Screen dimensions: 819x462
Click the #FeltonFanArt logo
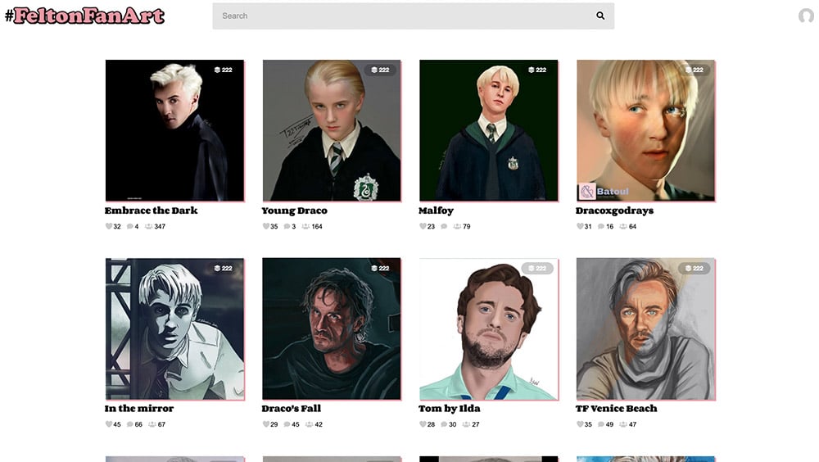(85, 16)
